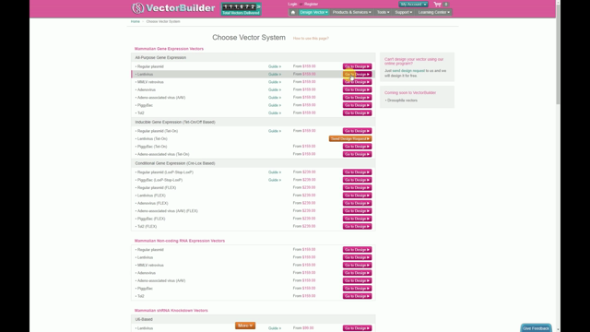Select 'Coming soon to VectorBuilder' heading
The height and width of the screenshot is (332, 590).
(x=410, y=92)
